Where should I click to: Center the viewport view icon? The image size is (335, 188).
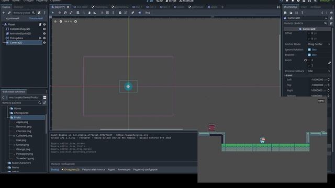click(x=55, y=21)
